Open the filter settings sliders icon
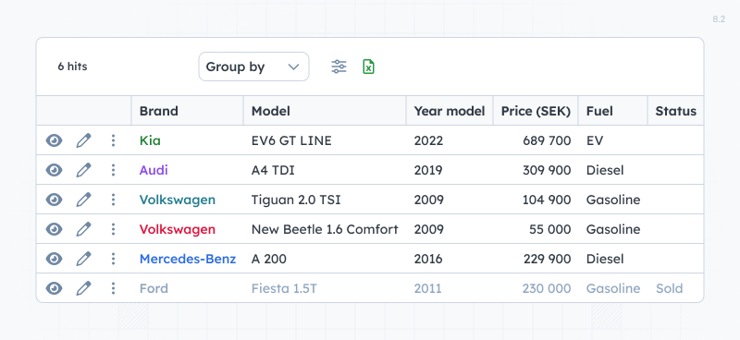The width and height of the screenshot is (740, 340). pyautogui.click(x=339, y=67)
